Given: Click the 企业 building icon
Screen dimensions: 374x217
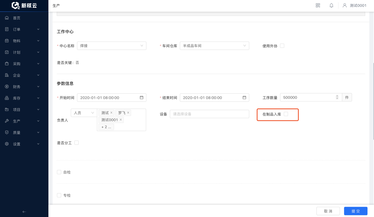Looking at the screenshot, I should pos(7,75).
